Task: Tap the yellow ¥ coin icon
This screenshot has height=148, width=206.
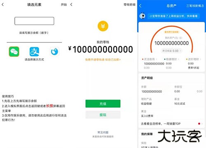Action: (103, 26)
